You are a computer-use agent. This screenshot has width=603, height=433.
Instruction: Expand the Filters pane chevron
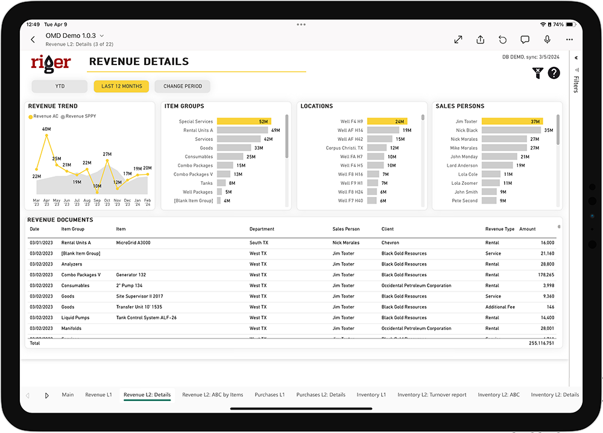click(x=576, y=58)
